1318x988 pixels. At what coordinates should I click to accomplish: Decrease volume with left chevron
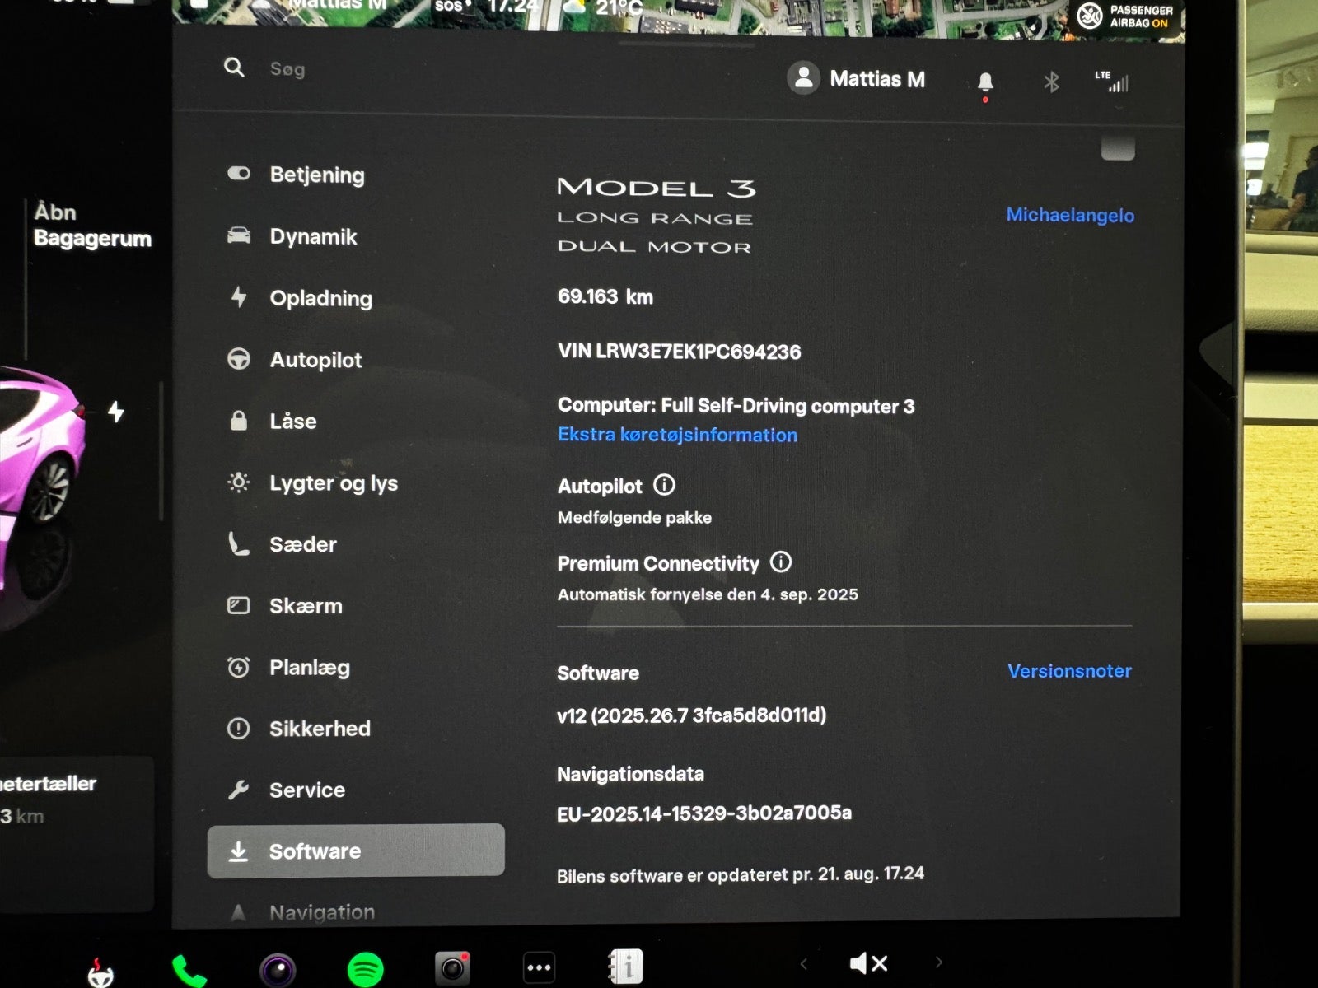[x=803, y=963]
